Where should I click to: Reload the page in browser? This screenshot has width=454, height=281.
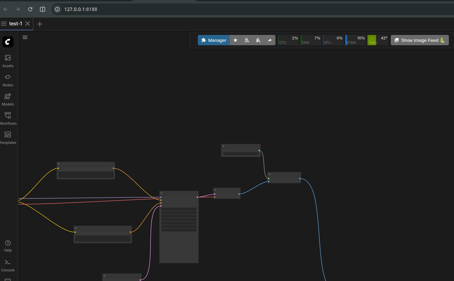coord(30,9)
